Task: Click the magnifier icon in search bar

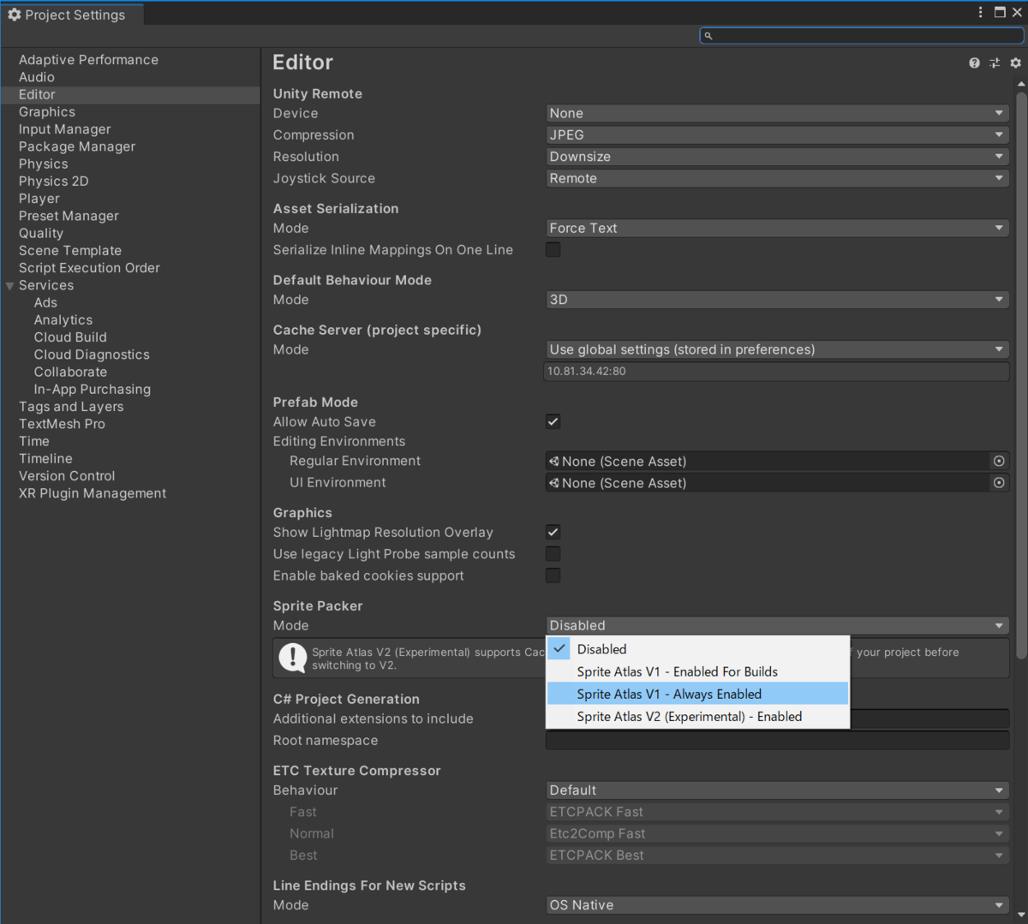Action: tap(708, 35)
